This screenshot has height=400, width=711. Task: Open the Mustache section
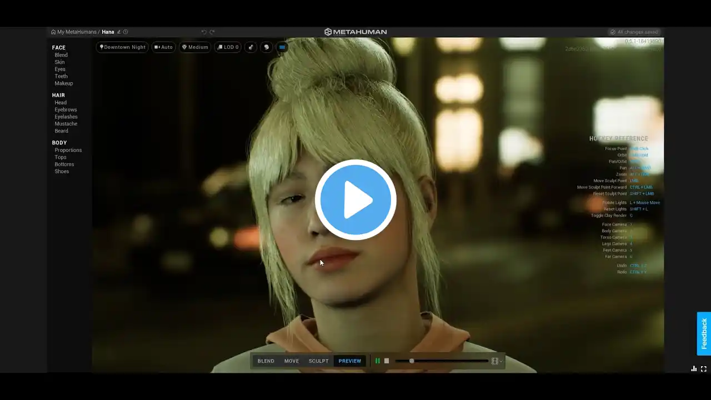[x=66, y=124]
